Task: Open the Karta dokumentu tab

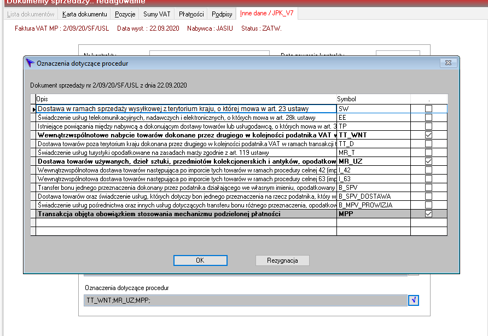Action: [x=84, y=14]
